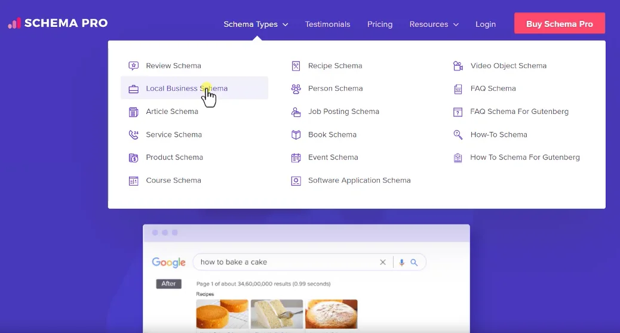Open the Software Application Schema link
This screenshot has height=333, width=620.
tap(360, 180)
